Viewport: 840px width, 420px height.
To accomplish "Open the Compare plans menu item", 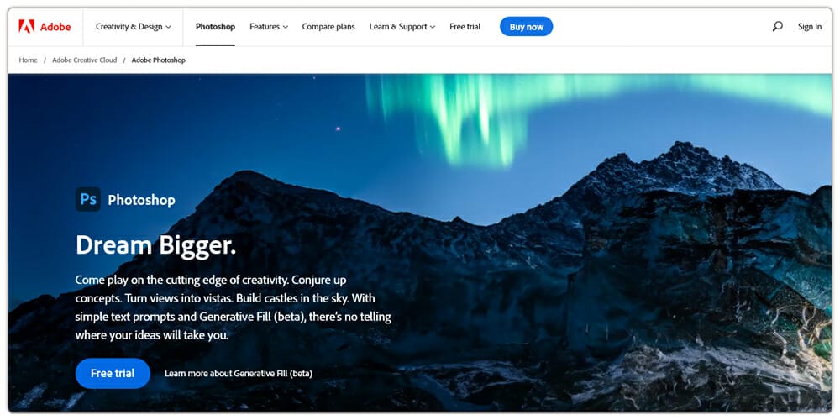I will (x=328, y=26).
